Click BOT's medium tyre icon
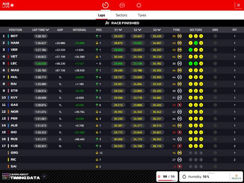The width and height of the screenshot is (244, 183). point(180,36)
